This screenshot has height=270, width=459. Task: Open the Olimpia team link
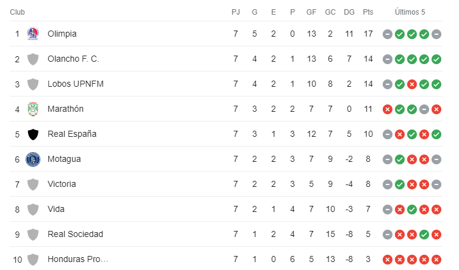(x=62, y=34)
